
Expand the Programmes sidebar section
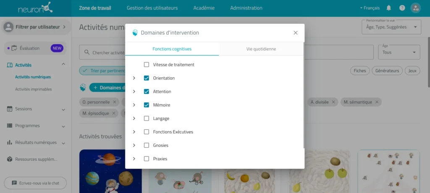tap(63, 126)
